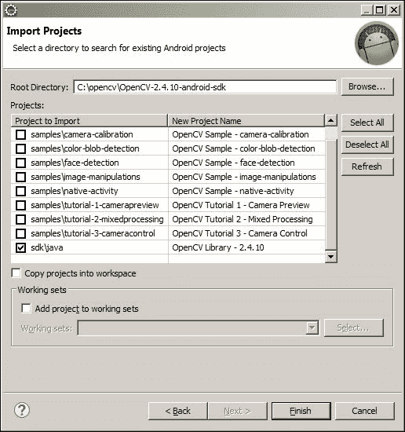Refresh the project list
Viewport: 405px width, 432px height.
pos(367,167)
